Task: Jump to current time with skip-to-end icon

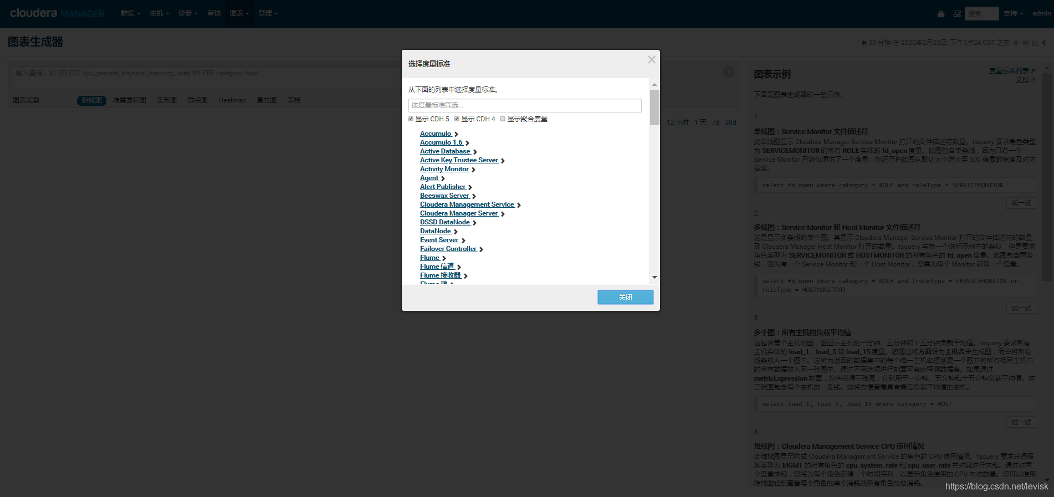Action: pyautogui.click(x=1026, y=43)
